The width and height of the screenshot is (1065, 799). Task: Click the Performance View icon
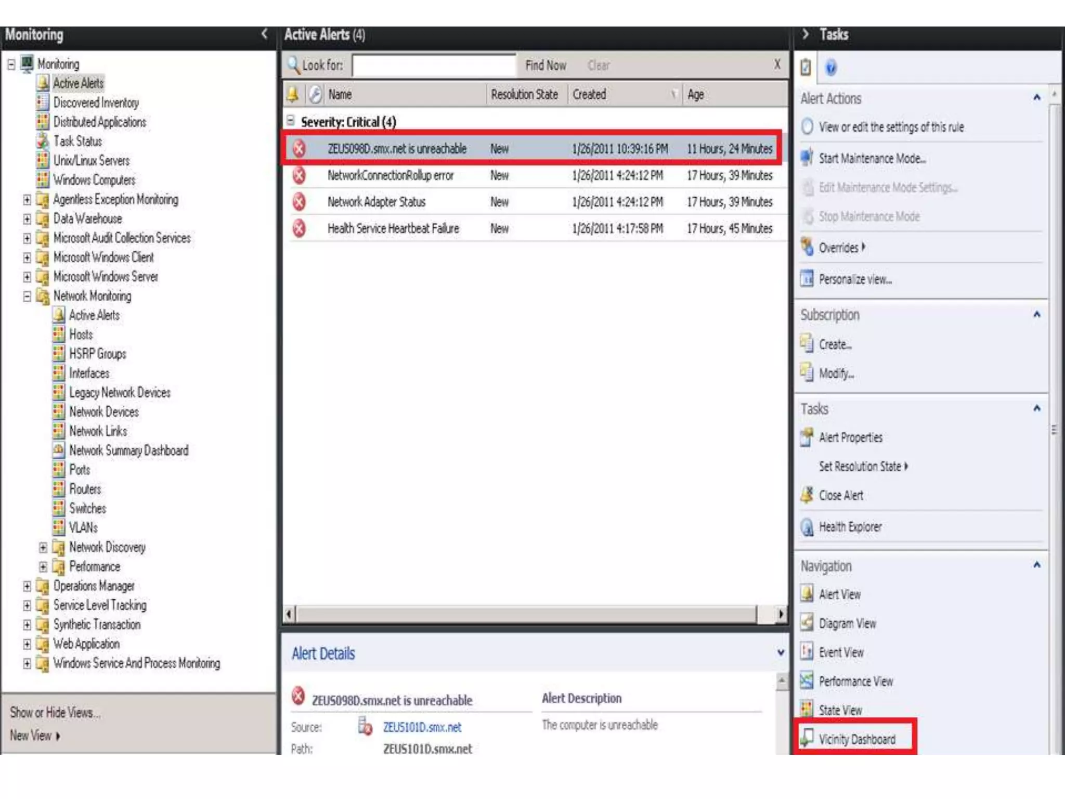pyautogui.click(x=807, y=680)
